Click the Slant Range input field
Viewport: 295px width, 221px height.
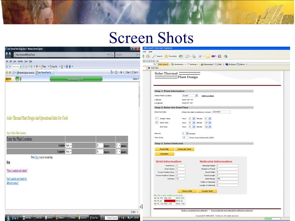pos(227,179)
